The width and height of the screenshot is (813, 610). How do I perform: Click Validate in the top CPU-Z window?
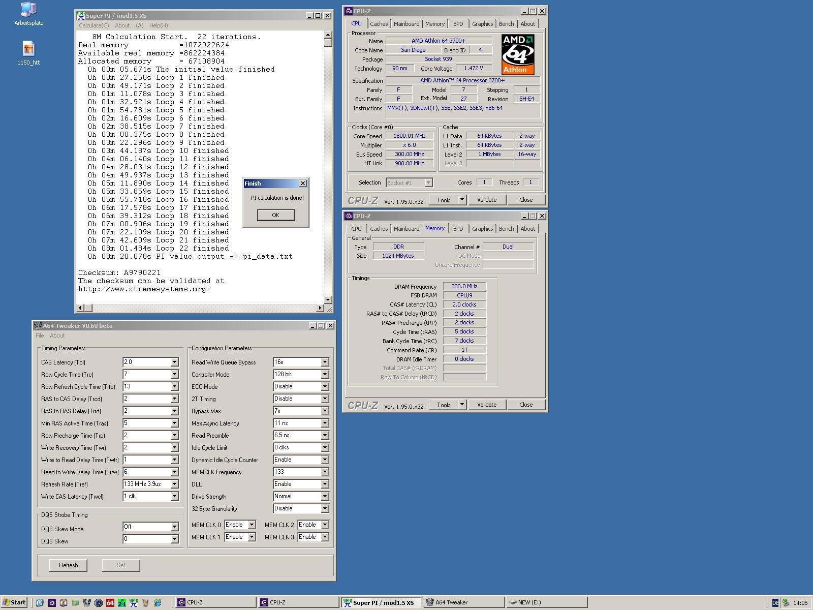point(487,200)
